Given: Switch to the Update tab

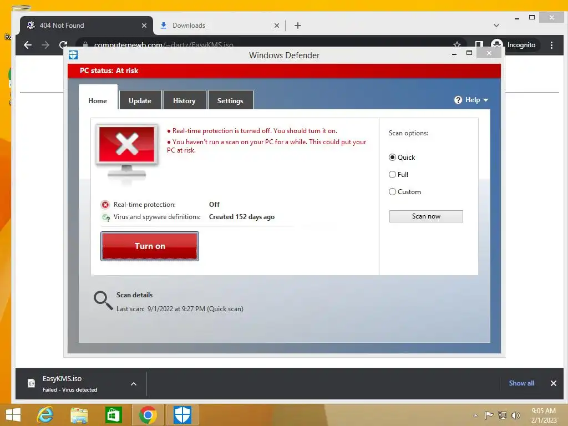Looking at the screenshot, I should (x=140, y=101).
